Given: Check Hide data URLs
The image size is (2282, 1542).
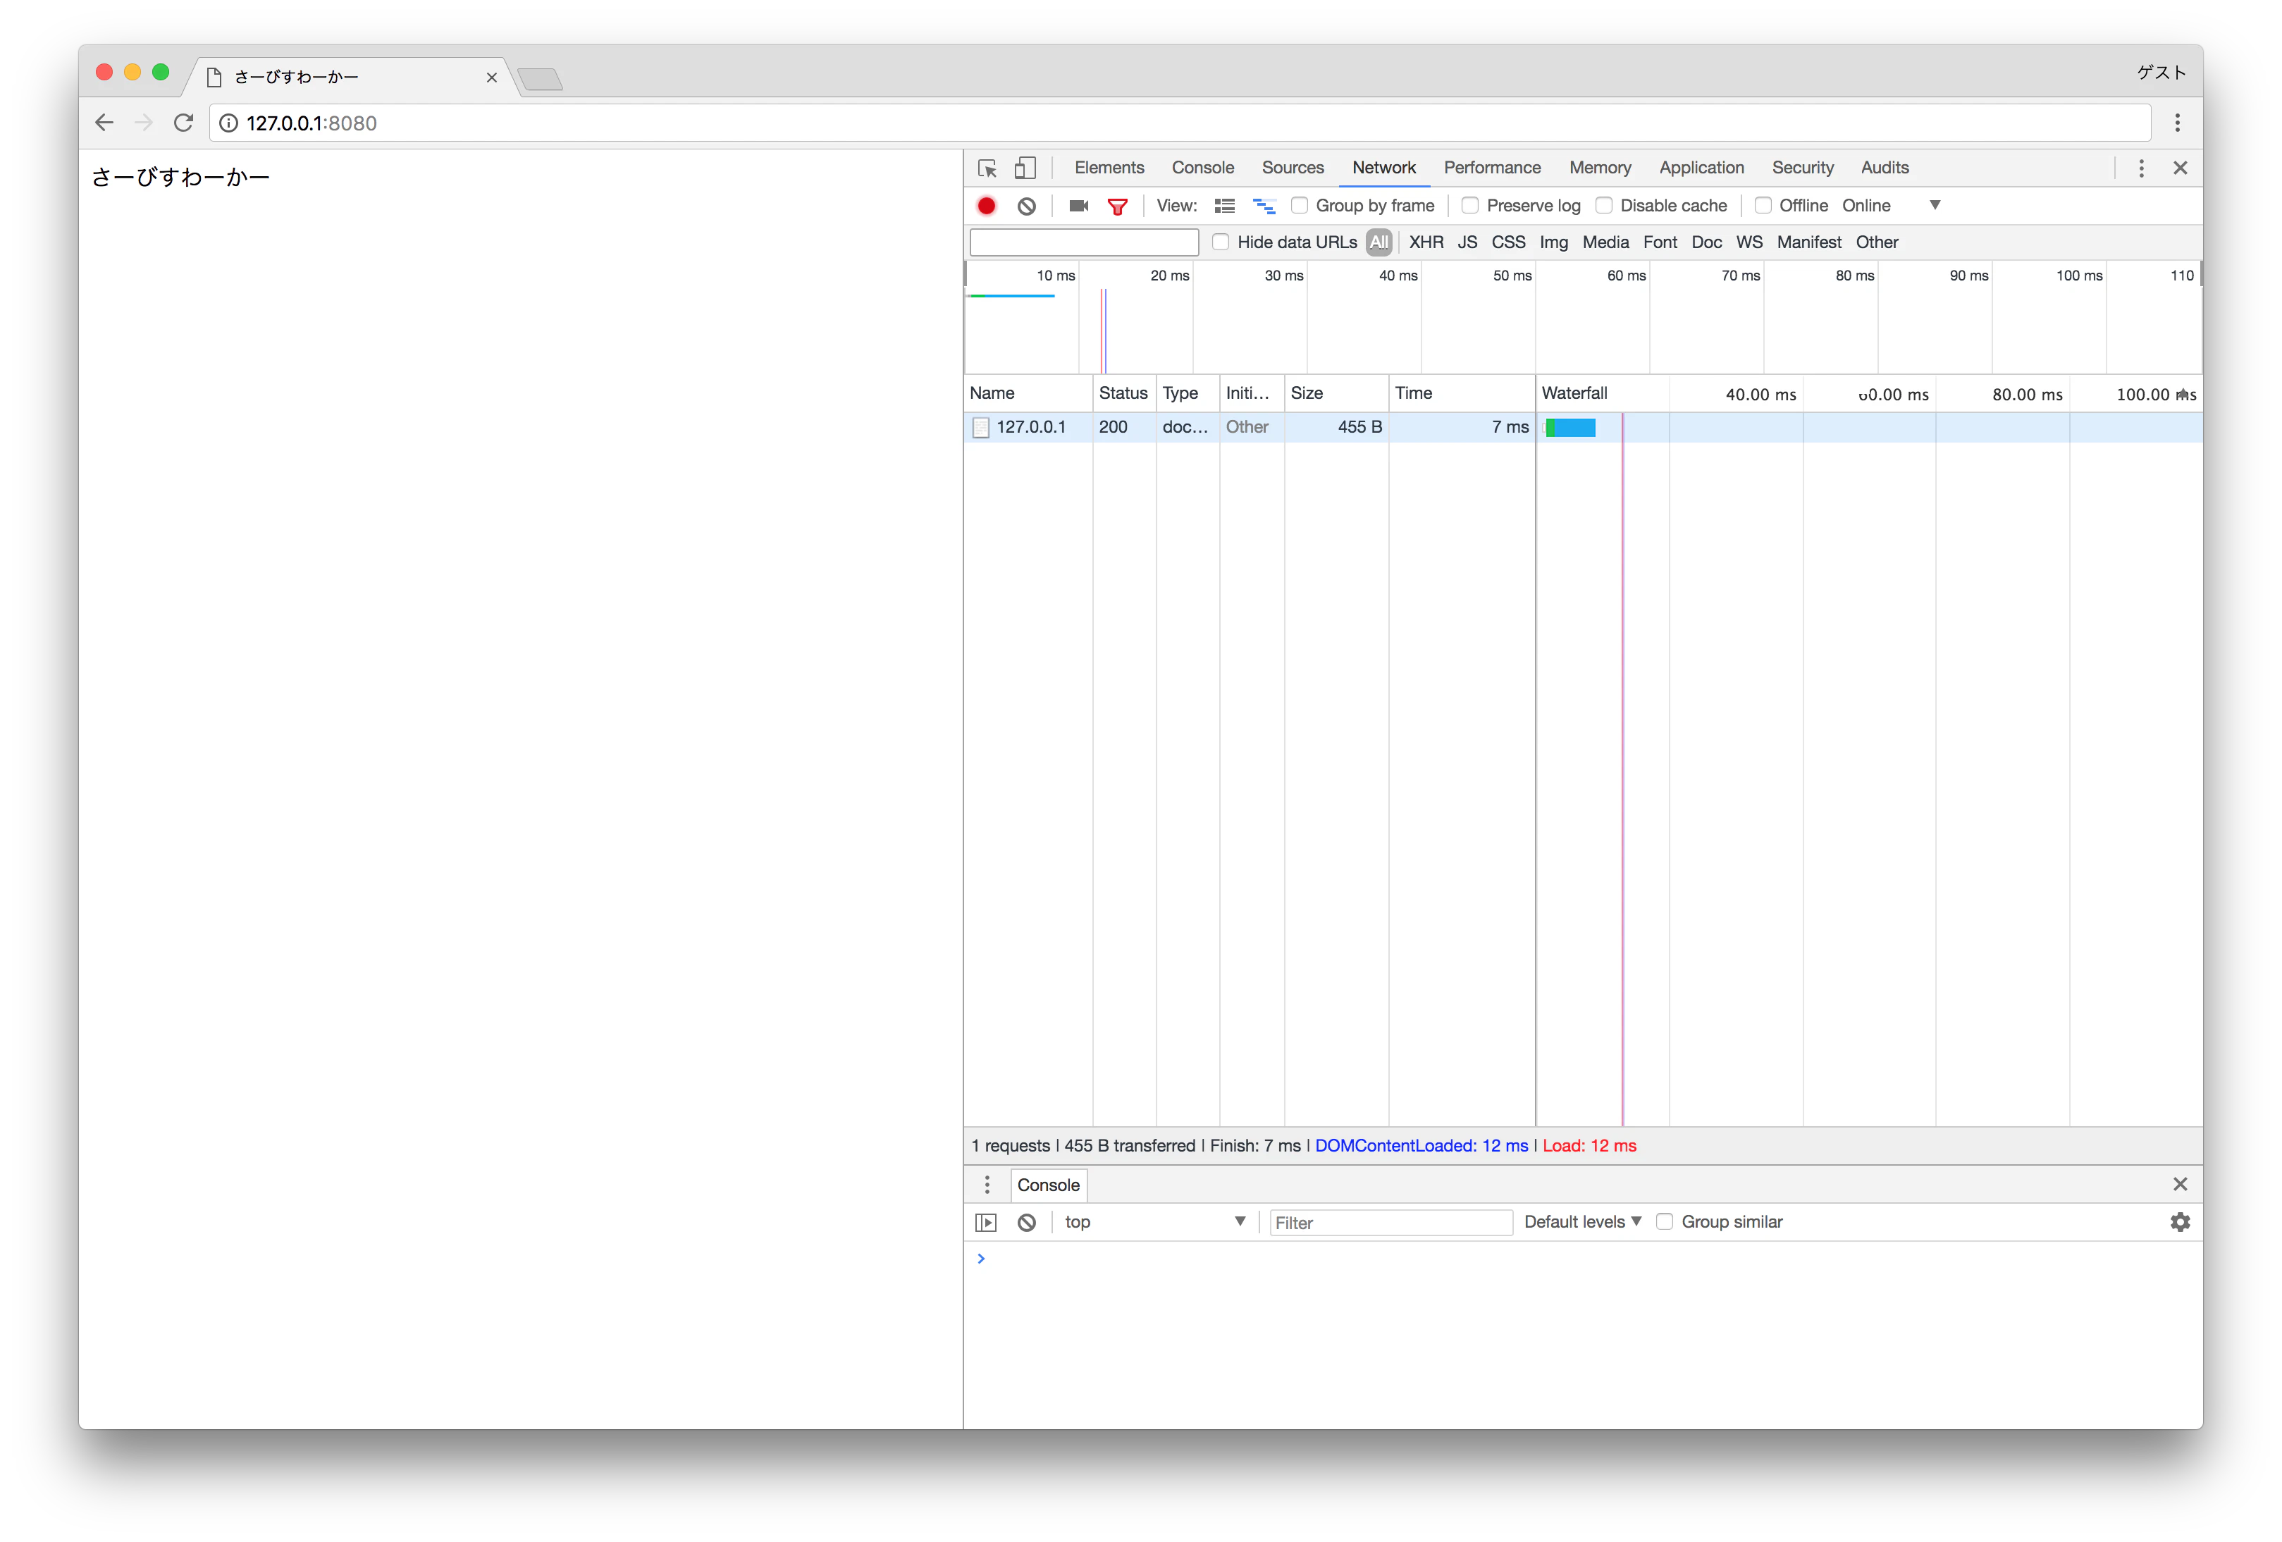Looking at the screenshot, I should pos(1221,242).
